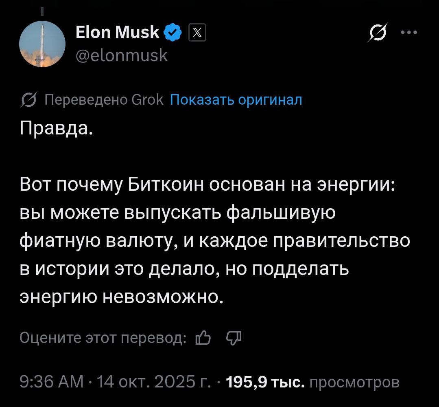Rate the translation with thumbs down

point(234,338)
